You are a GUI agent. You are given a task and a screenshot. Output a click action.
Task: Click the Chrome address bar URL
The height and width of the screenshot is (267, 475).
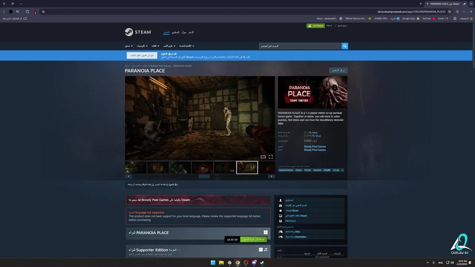click(412, 11)
